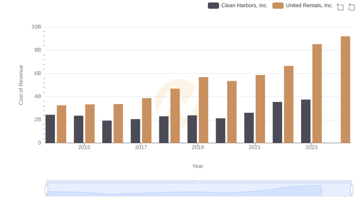This screenshot has height=207, width=360.
Task: Click the x-axis label 2021
Action: [x=255, y=147]
